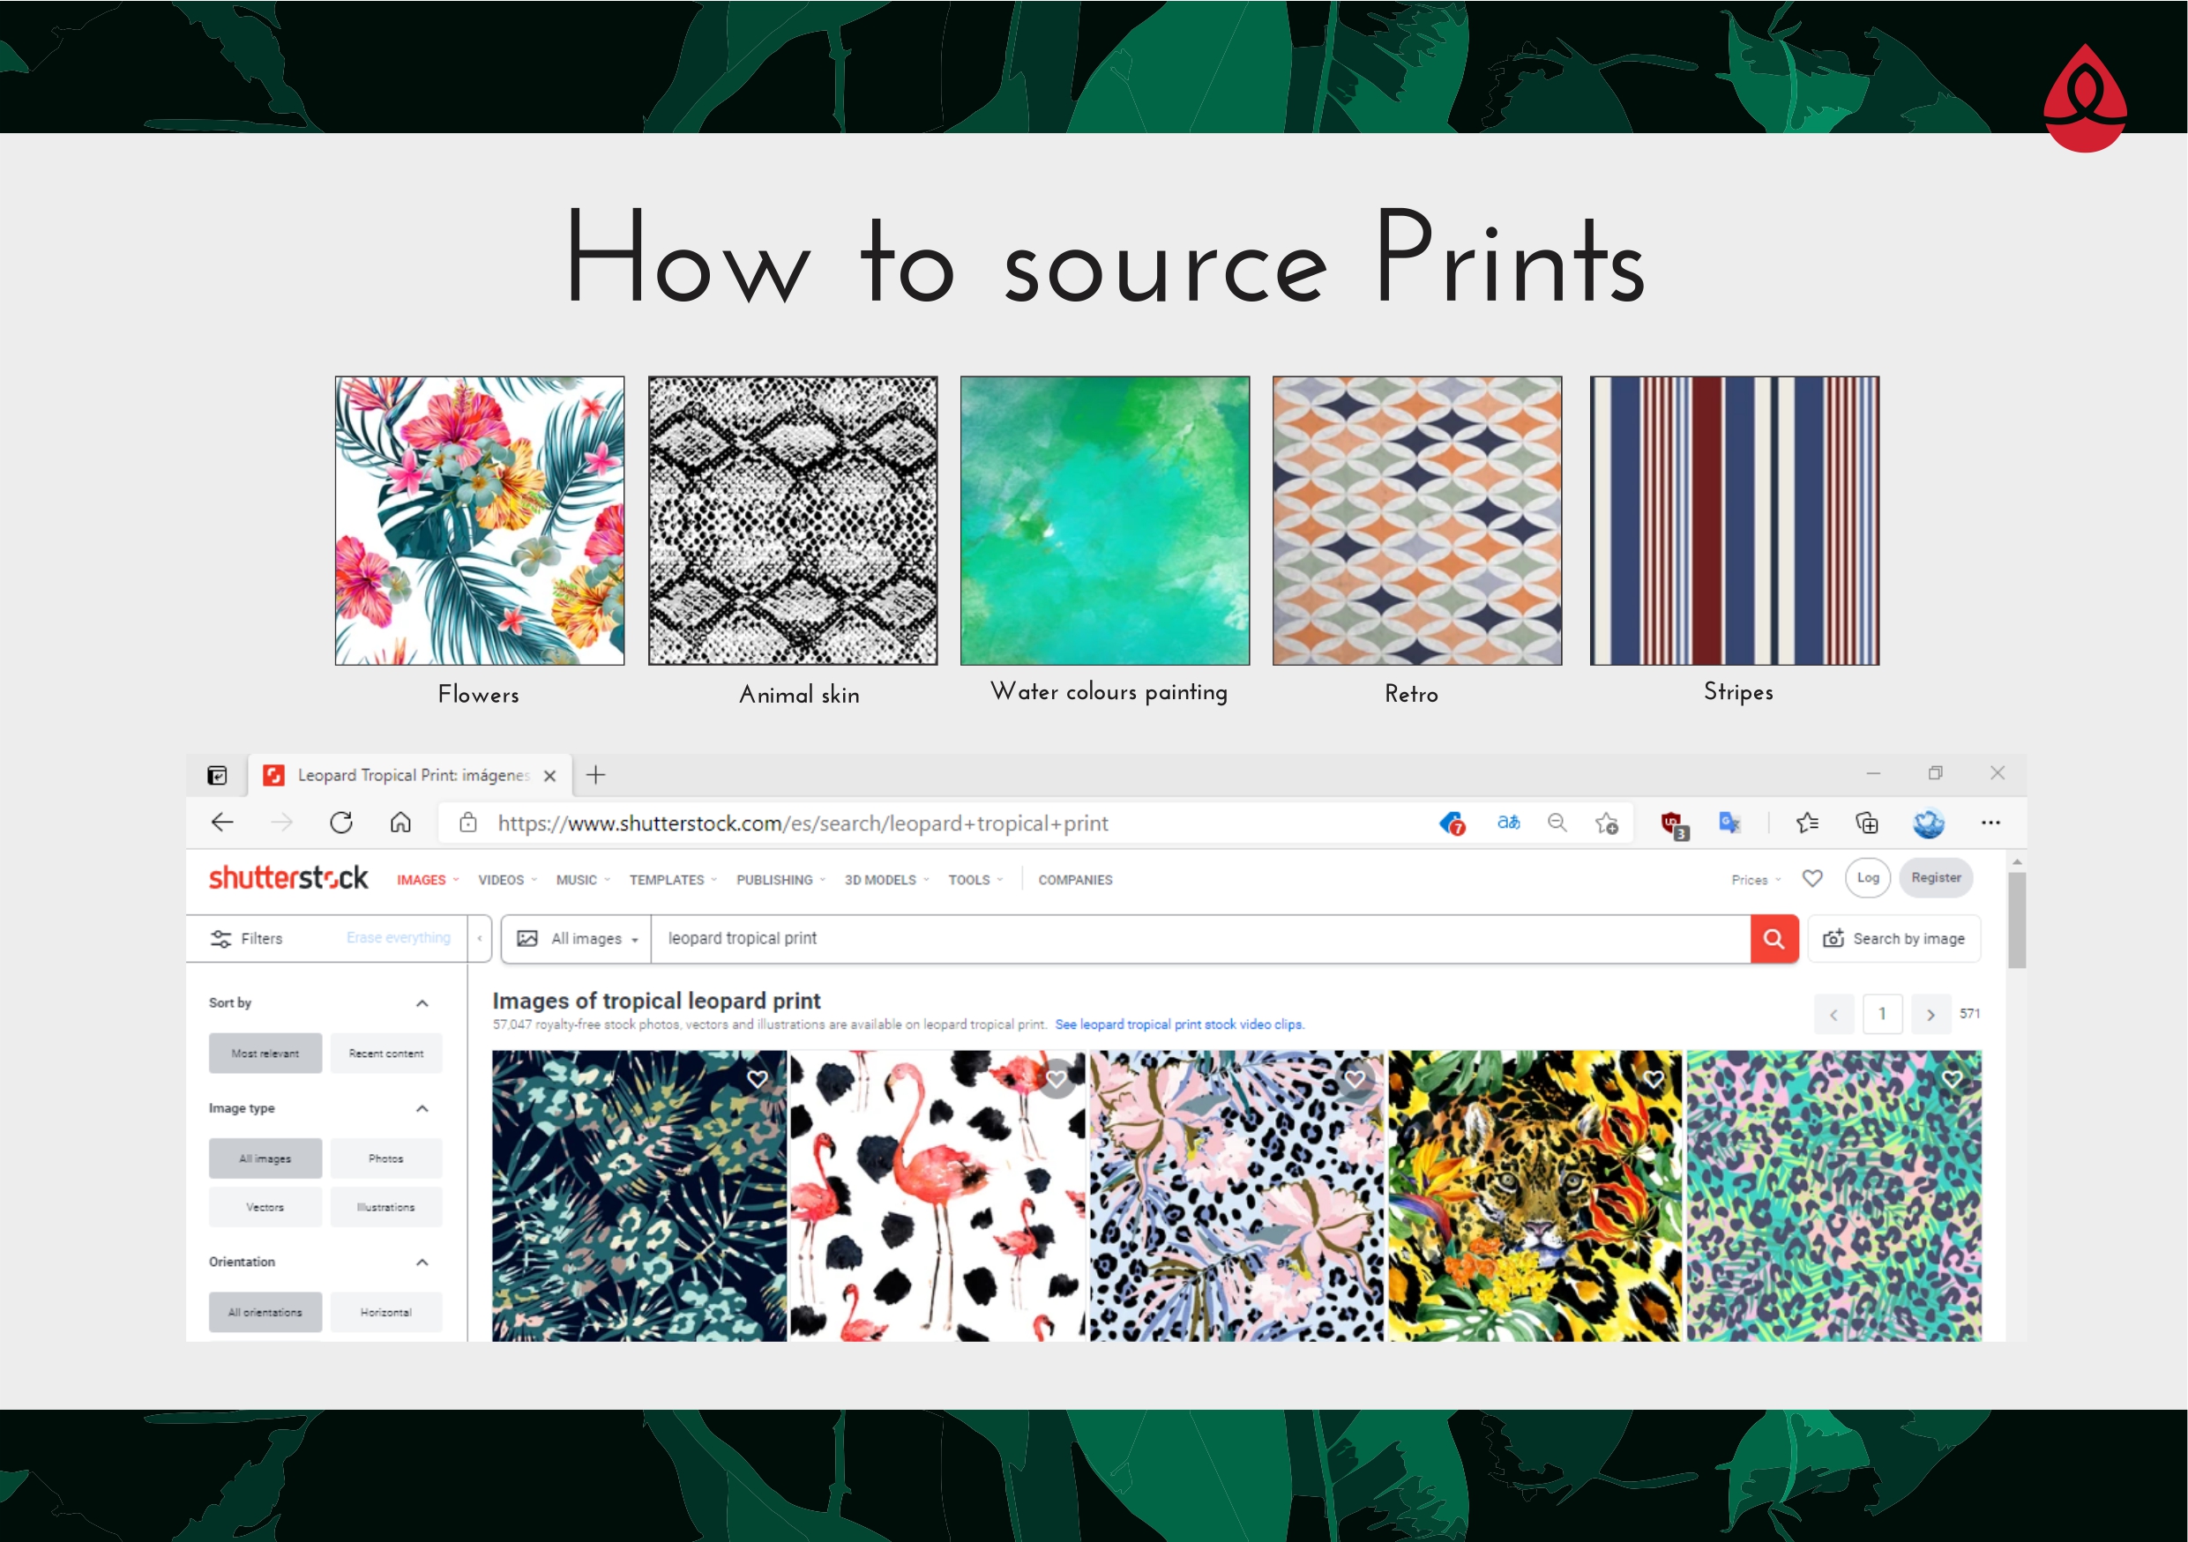The height and width of the screenshot is (1542, 2188).
Task: Go to browser home page icon
Action: [x=400, y=822]
